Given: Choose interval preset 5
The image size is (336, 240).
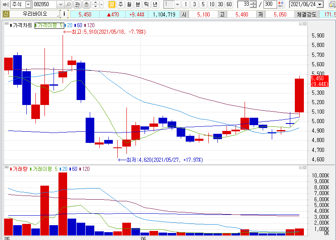Looking at the screenshot, I should point(203,4).
